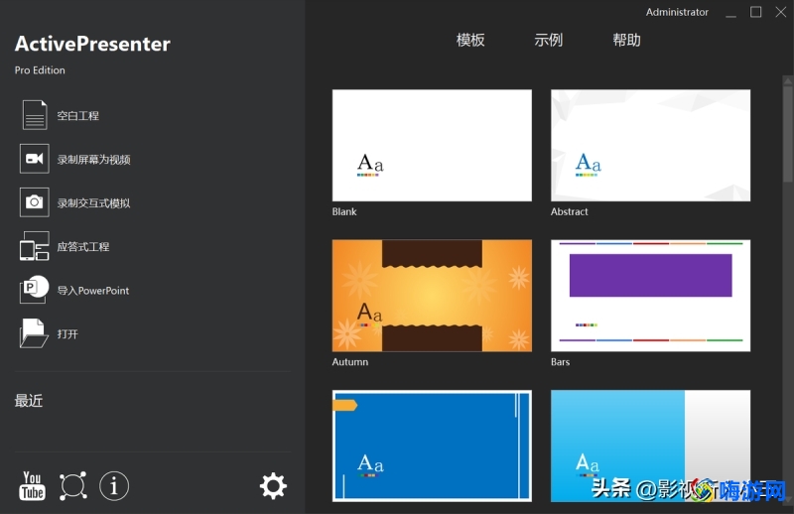
Task: Click the template list vertical scrollbar thumb
Action: (788, 134)
